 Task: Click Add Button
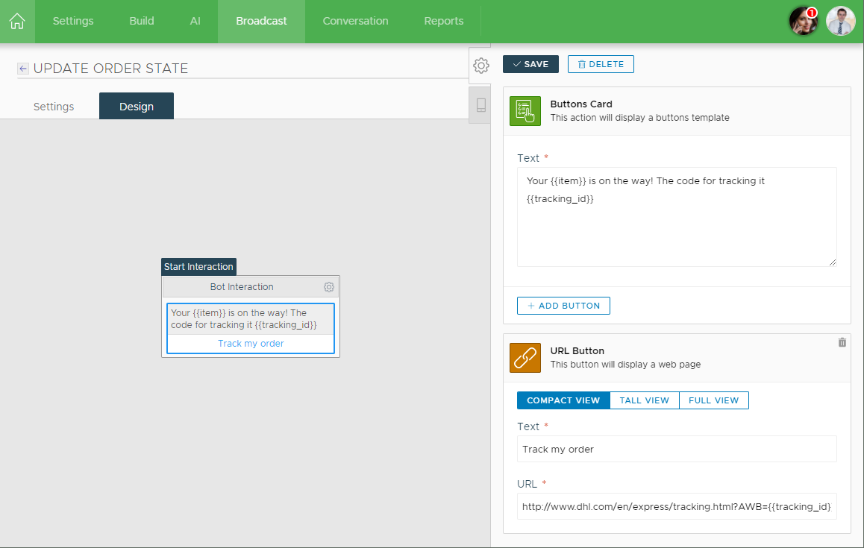pyautogui.click(x=563, y=306)
